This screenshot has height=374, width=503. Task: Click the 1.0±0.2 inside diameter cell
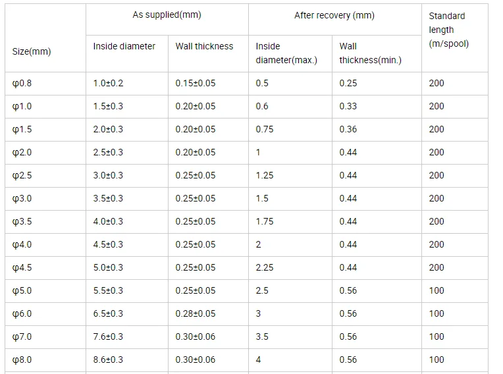pyautogui.click(x=108, y=84)
